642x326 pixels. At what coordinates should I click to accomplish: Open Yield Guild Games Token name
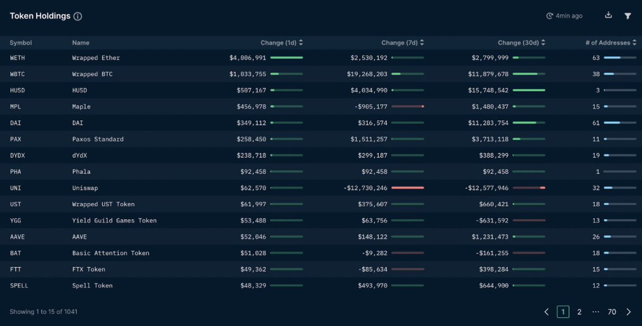(x=114, y=220)
